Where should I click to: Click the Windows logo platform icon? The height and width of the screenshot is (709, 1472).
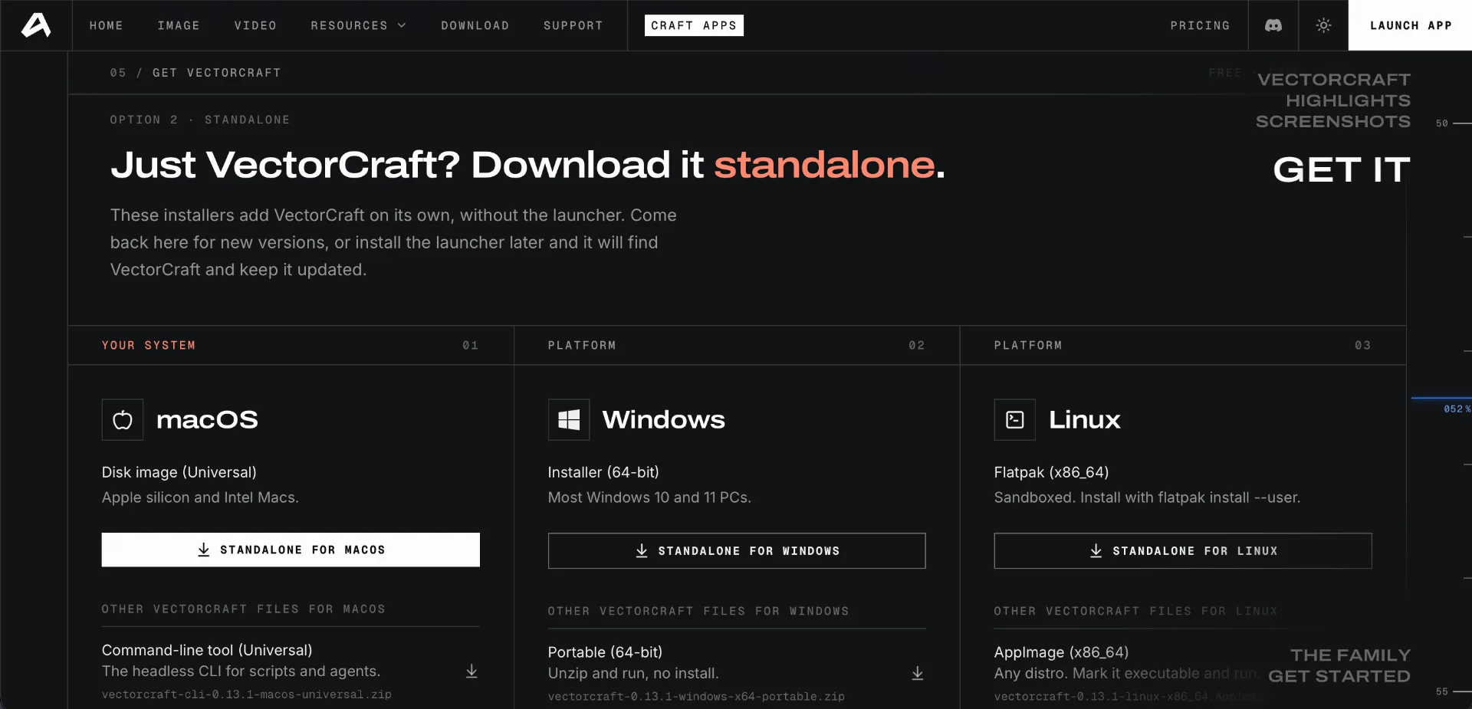click(569, 419)
